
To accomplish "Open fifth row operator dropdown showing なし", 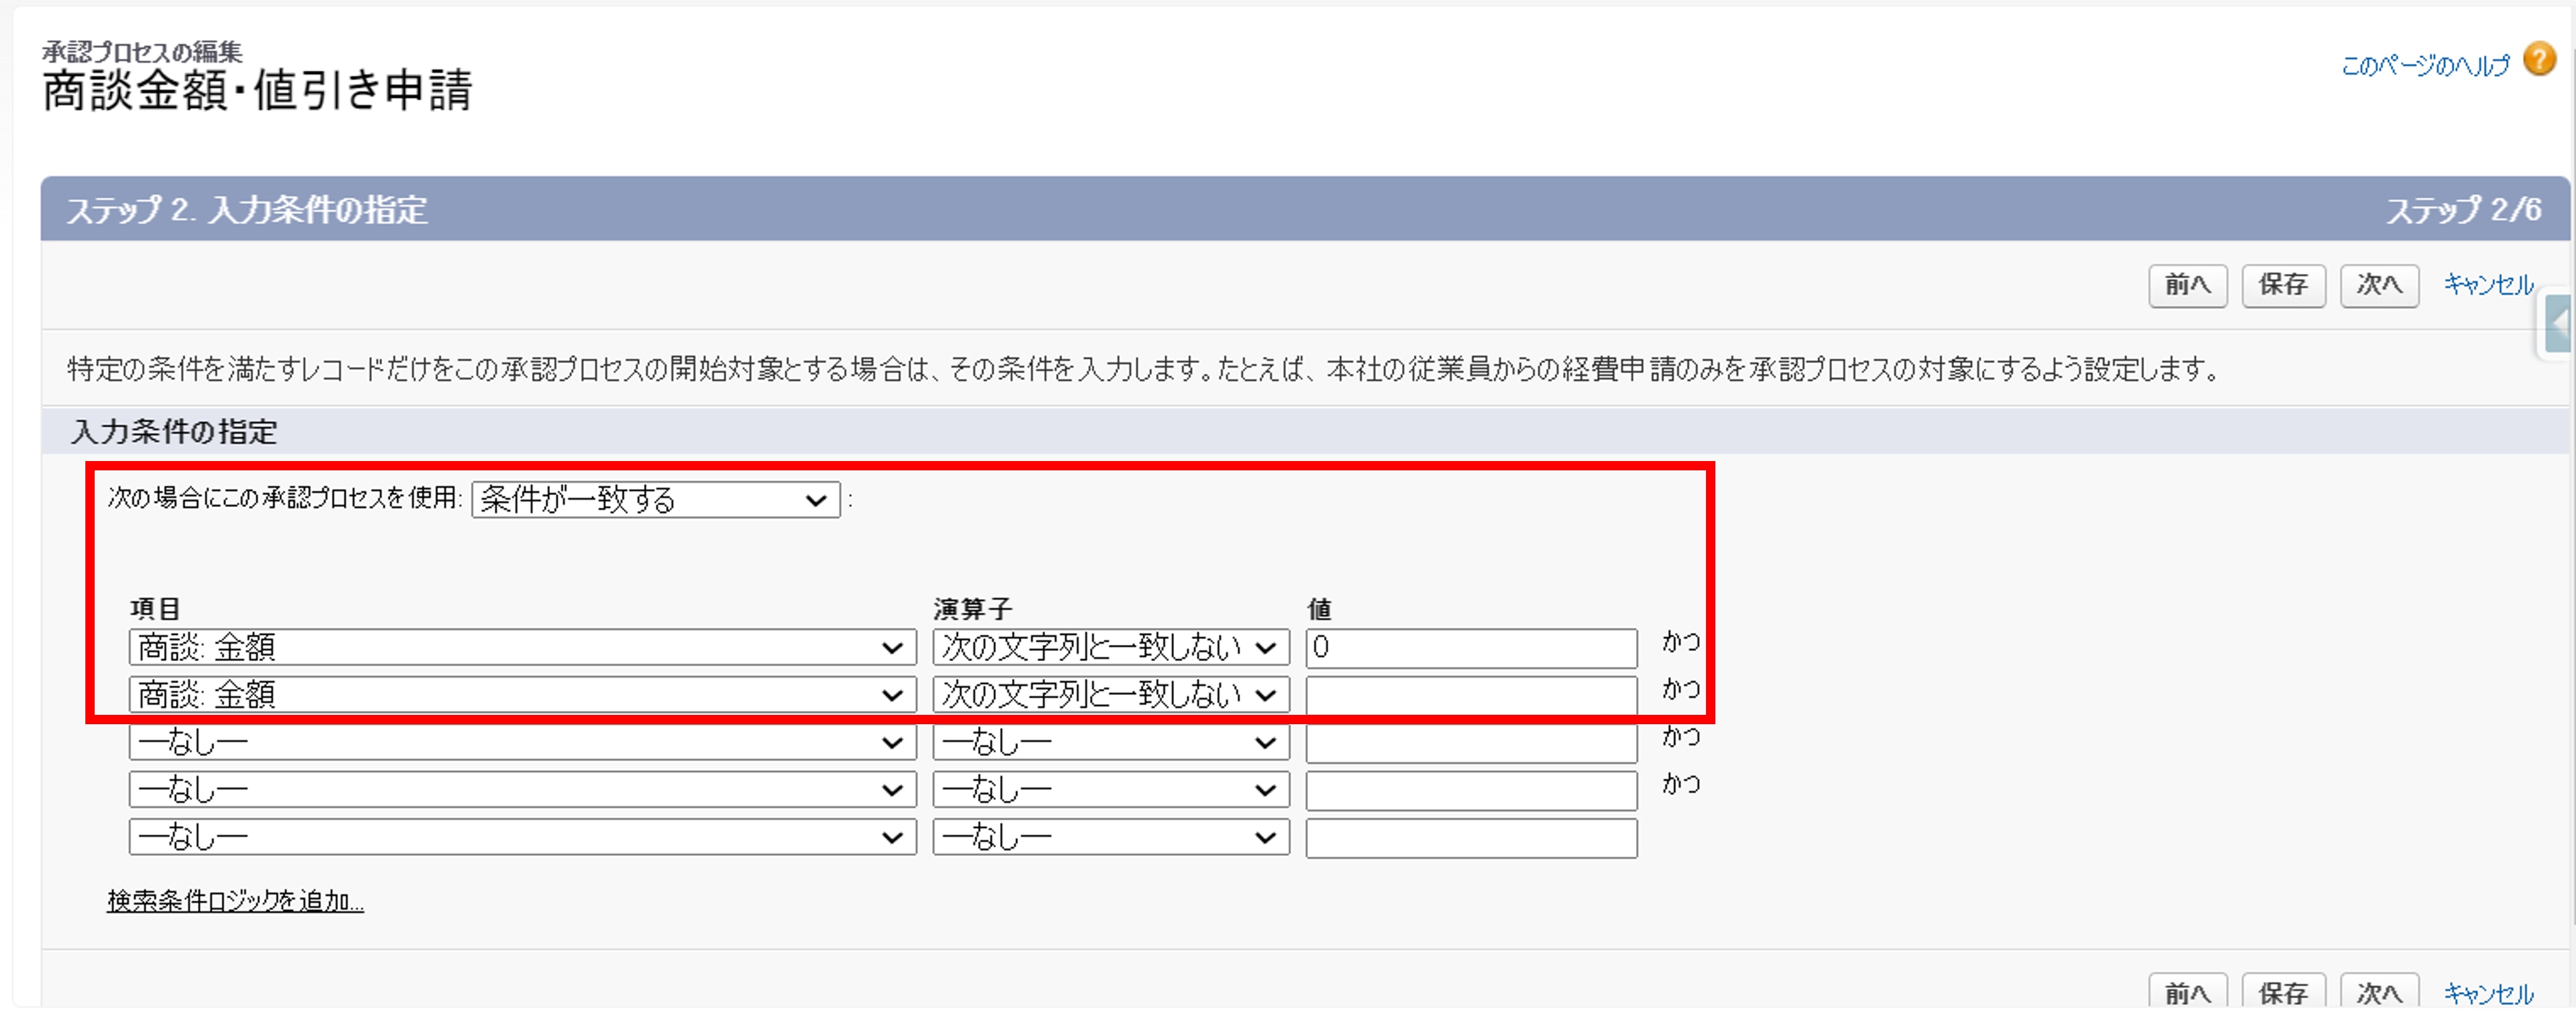I will pyautogui.click(x=1110, y=837).
